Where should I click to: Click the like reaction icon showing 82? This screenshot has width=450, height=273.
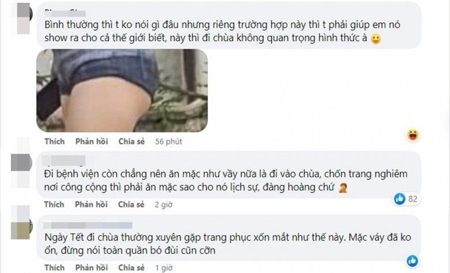(x=399, y=199)
